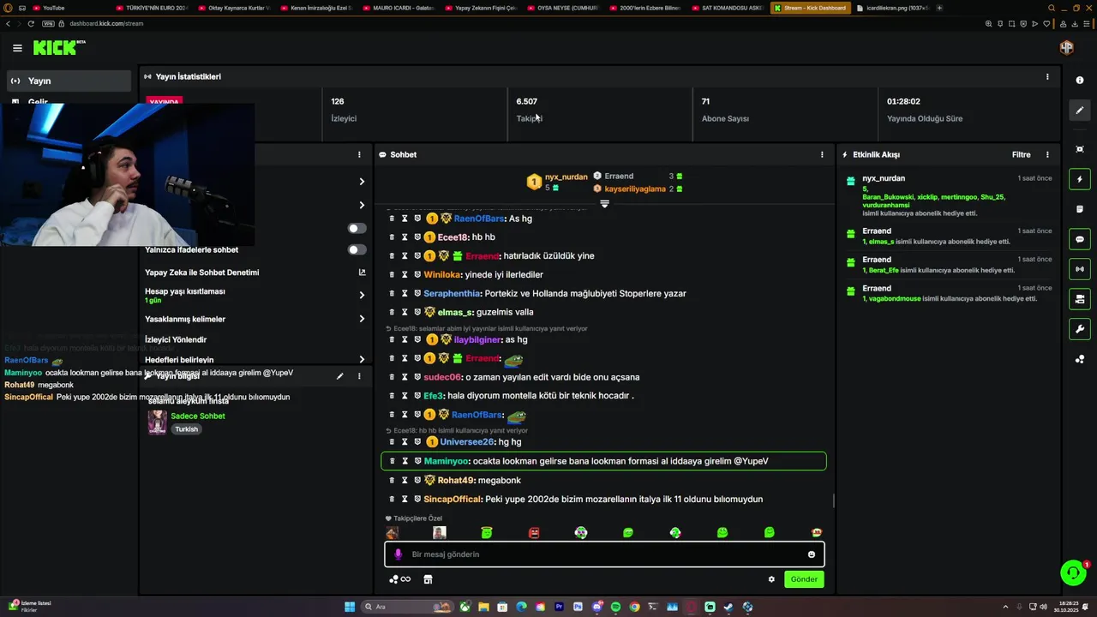Click the screenshot focus icon in right sidebar
The width and height of the screenshot is (1097, 617).
[1079, 149]
